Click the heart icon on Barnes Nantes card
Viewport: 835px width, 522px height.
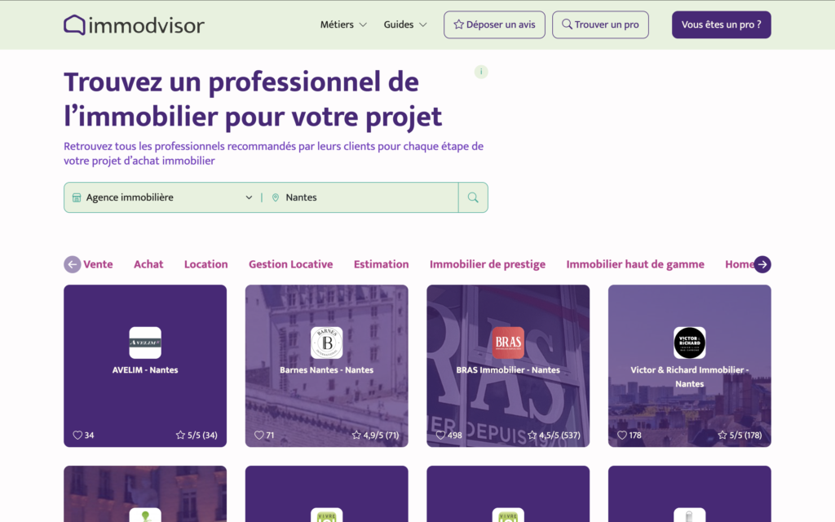pyautogui.click(x=259, y=436)
